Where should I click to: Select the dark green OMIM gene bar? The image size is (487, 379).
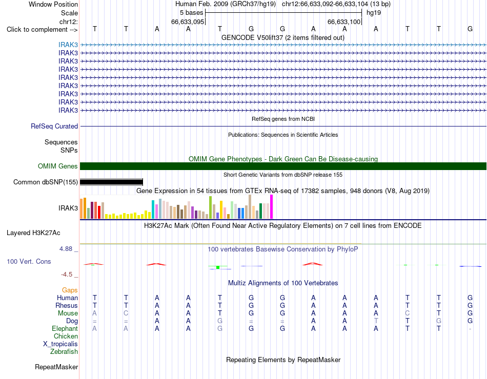[x=283, y=166]
